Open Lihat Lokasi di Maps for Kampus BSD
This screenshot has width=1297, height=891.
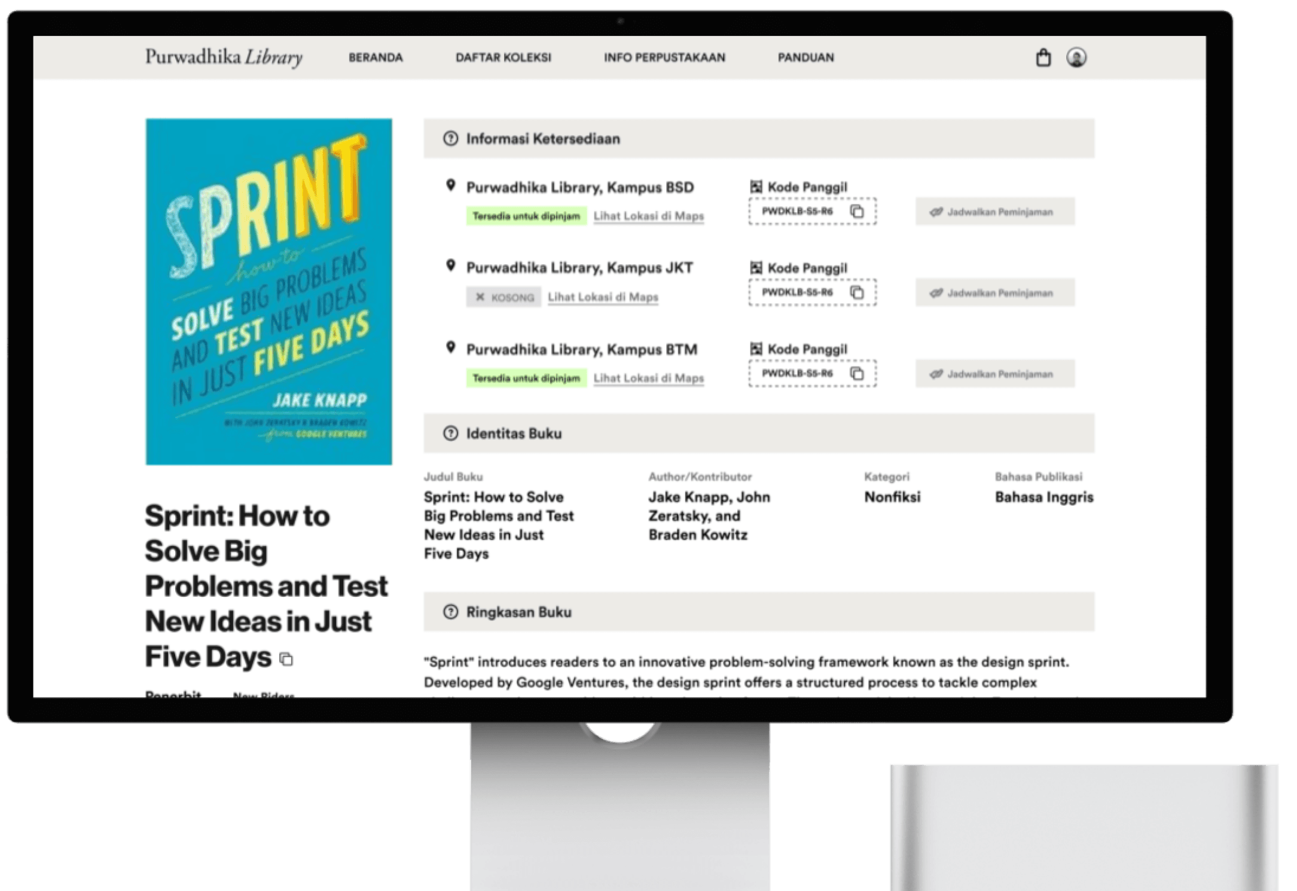[648, 216]
